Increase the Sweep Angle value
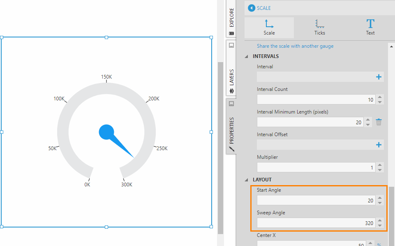Image resolution: width=395 pixels, height=246 pixels. click(380, 220)
